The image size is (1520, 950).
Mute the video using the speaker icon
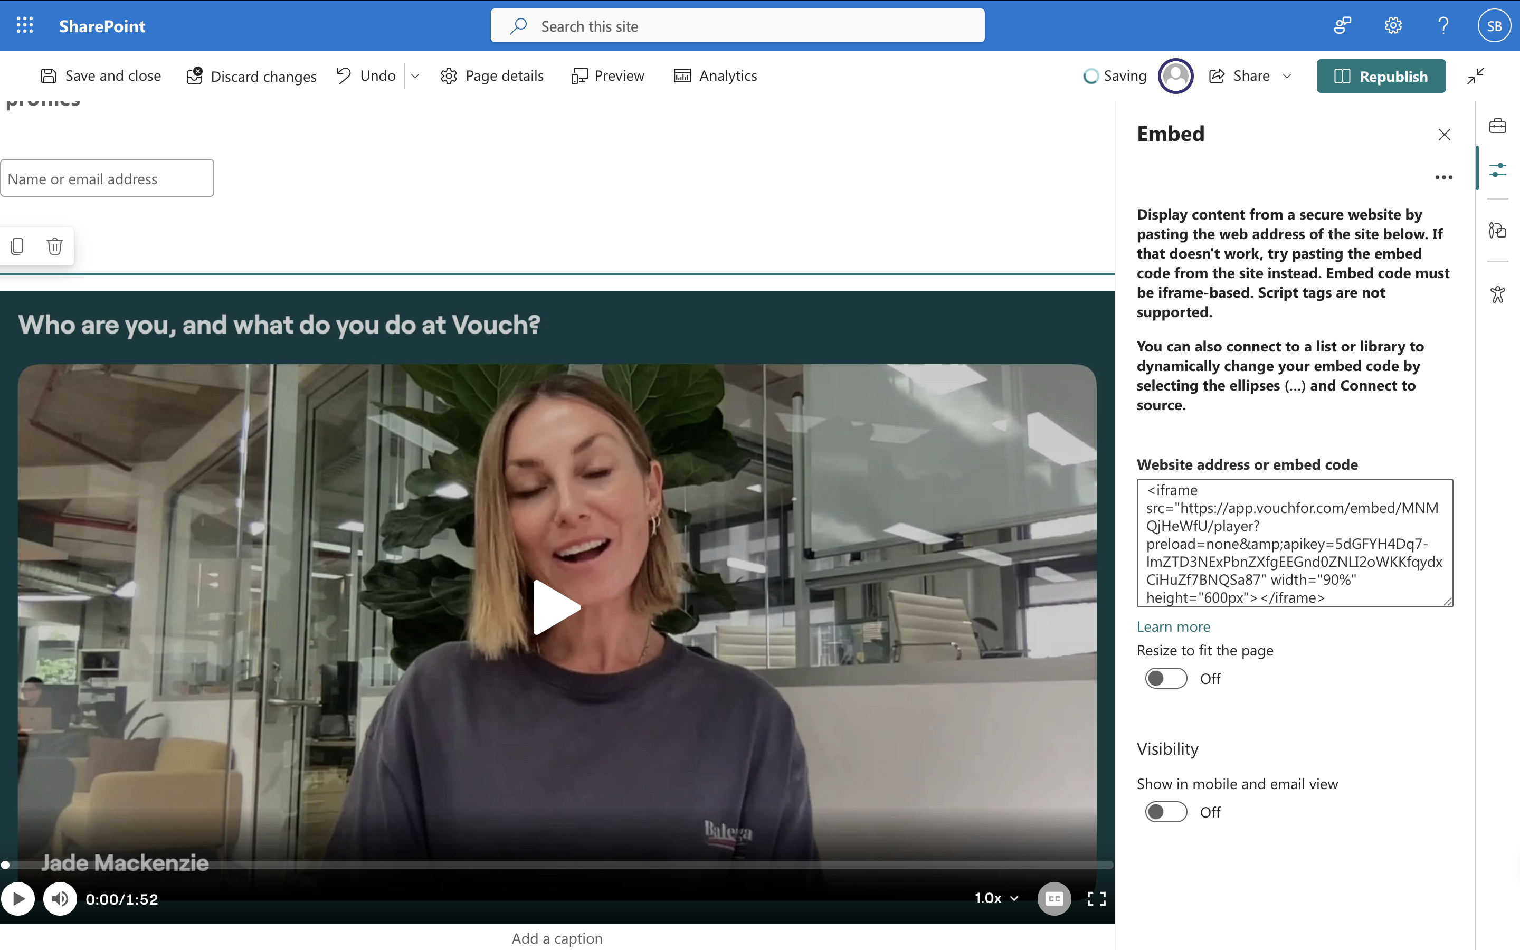click(x=60, y=898)
